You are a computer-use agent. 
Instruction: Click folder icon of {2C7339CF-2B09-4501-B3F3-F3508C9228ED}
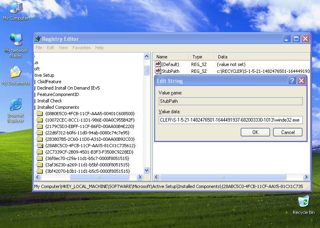click(x=40, y=152)
